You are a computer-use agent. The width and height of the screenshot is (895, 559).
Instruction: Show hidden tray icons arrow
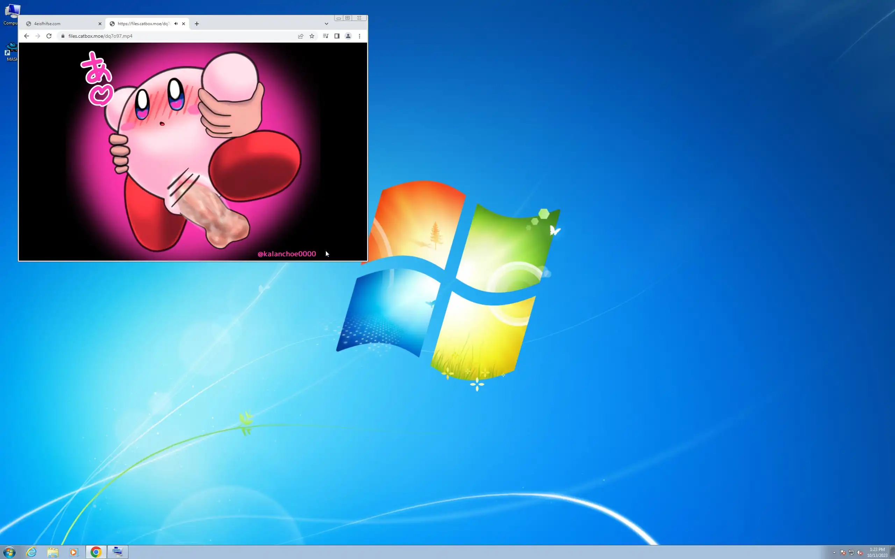835,553
